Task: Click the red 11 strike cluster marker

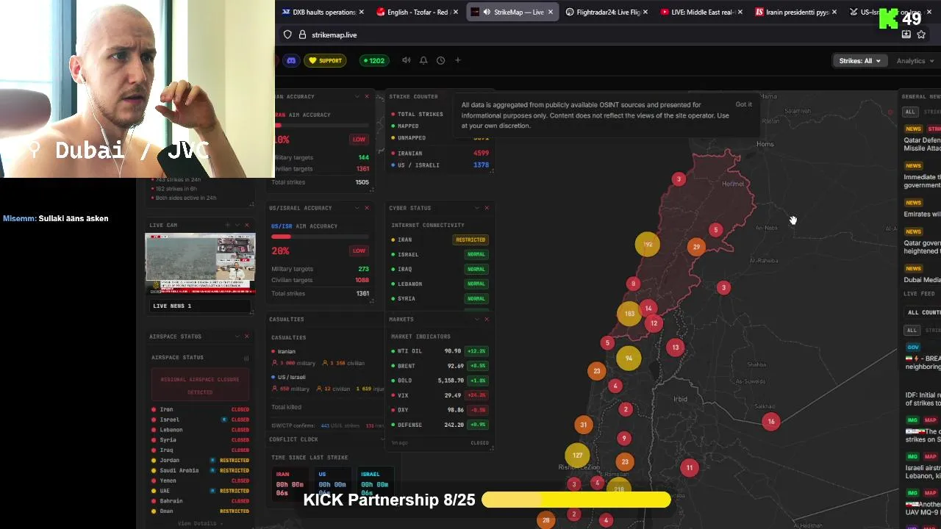Action: 690,467
